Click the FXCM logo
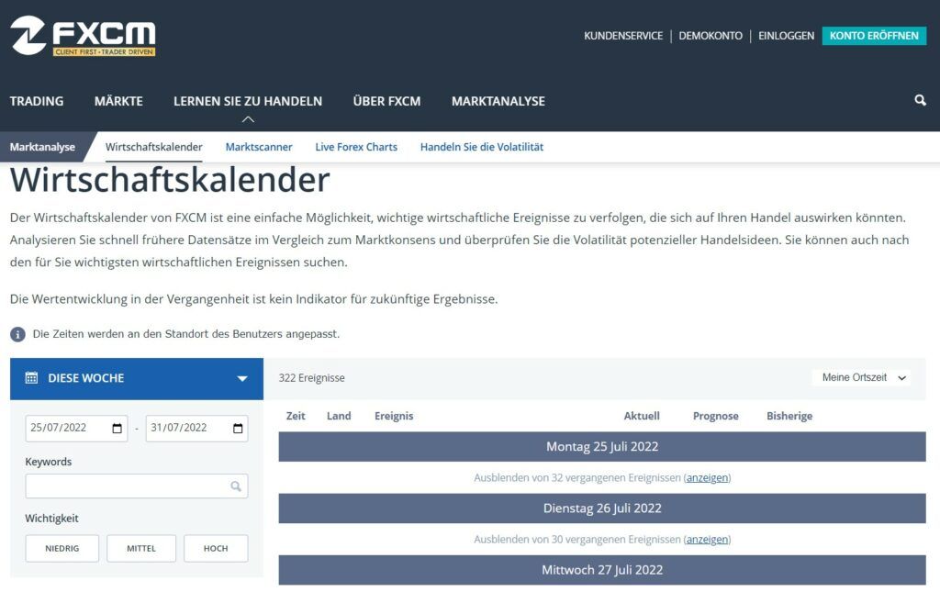The width and height of the screenshot is (940, 592). tap(83, 36)
